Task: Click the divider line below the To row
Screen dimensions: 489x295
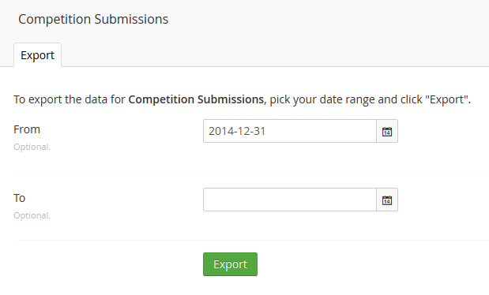Action: click(251, 240)
